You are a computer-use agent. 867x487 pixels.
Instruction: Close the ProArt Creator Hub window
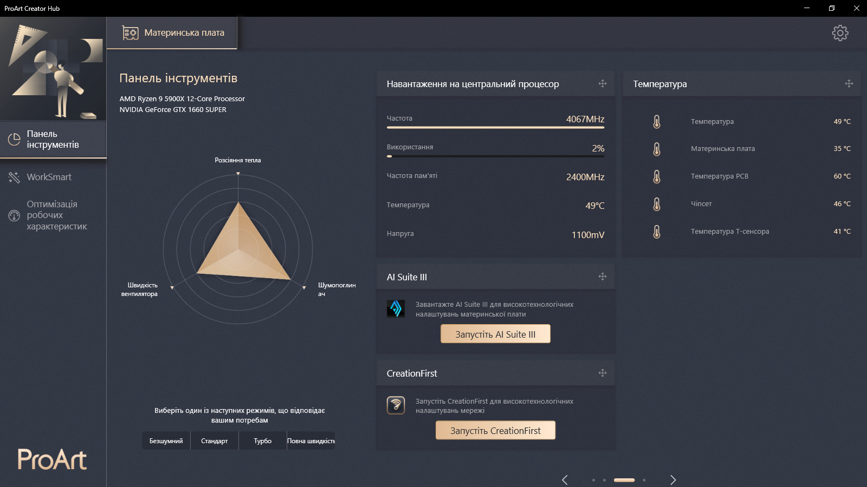pyautogui.click(x=857, y=8)
